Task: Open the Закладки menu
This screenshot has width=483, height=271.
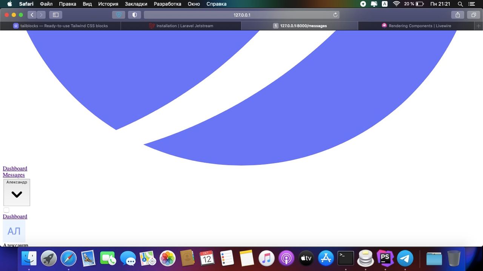Action: pos(136,4)
